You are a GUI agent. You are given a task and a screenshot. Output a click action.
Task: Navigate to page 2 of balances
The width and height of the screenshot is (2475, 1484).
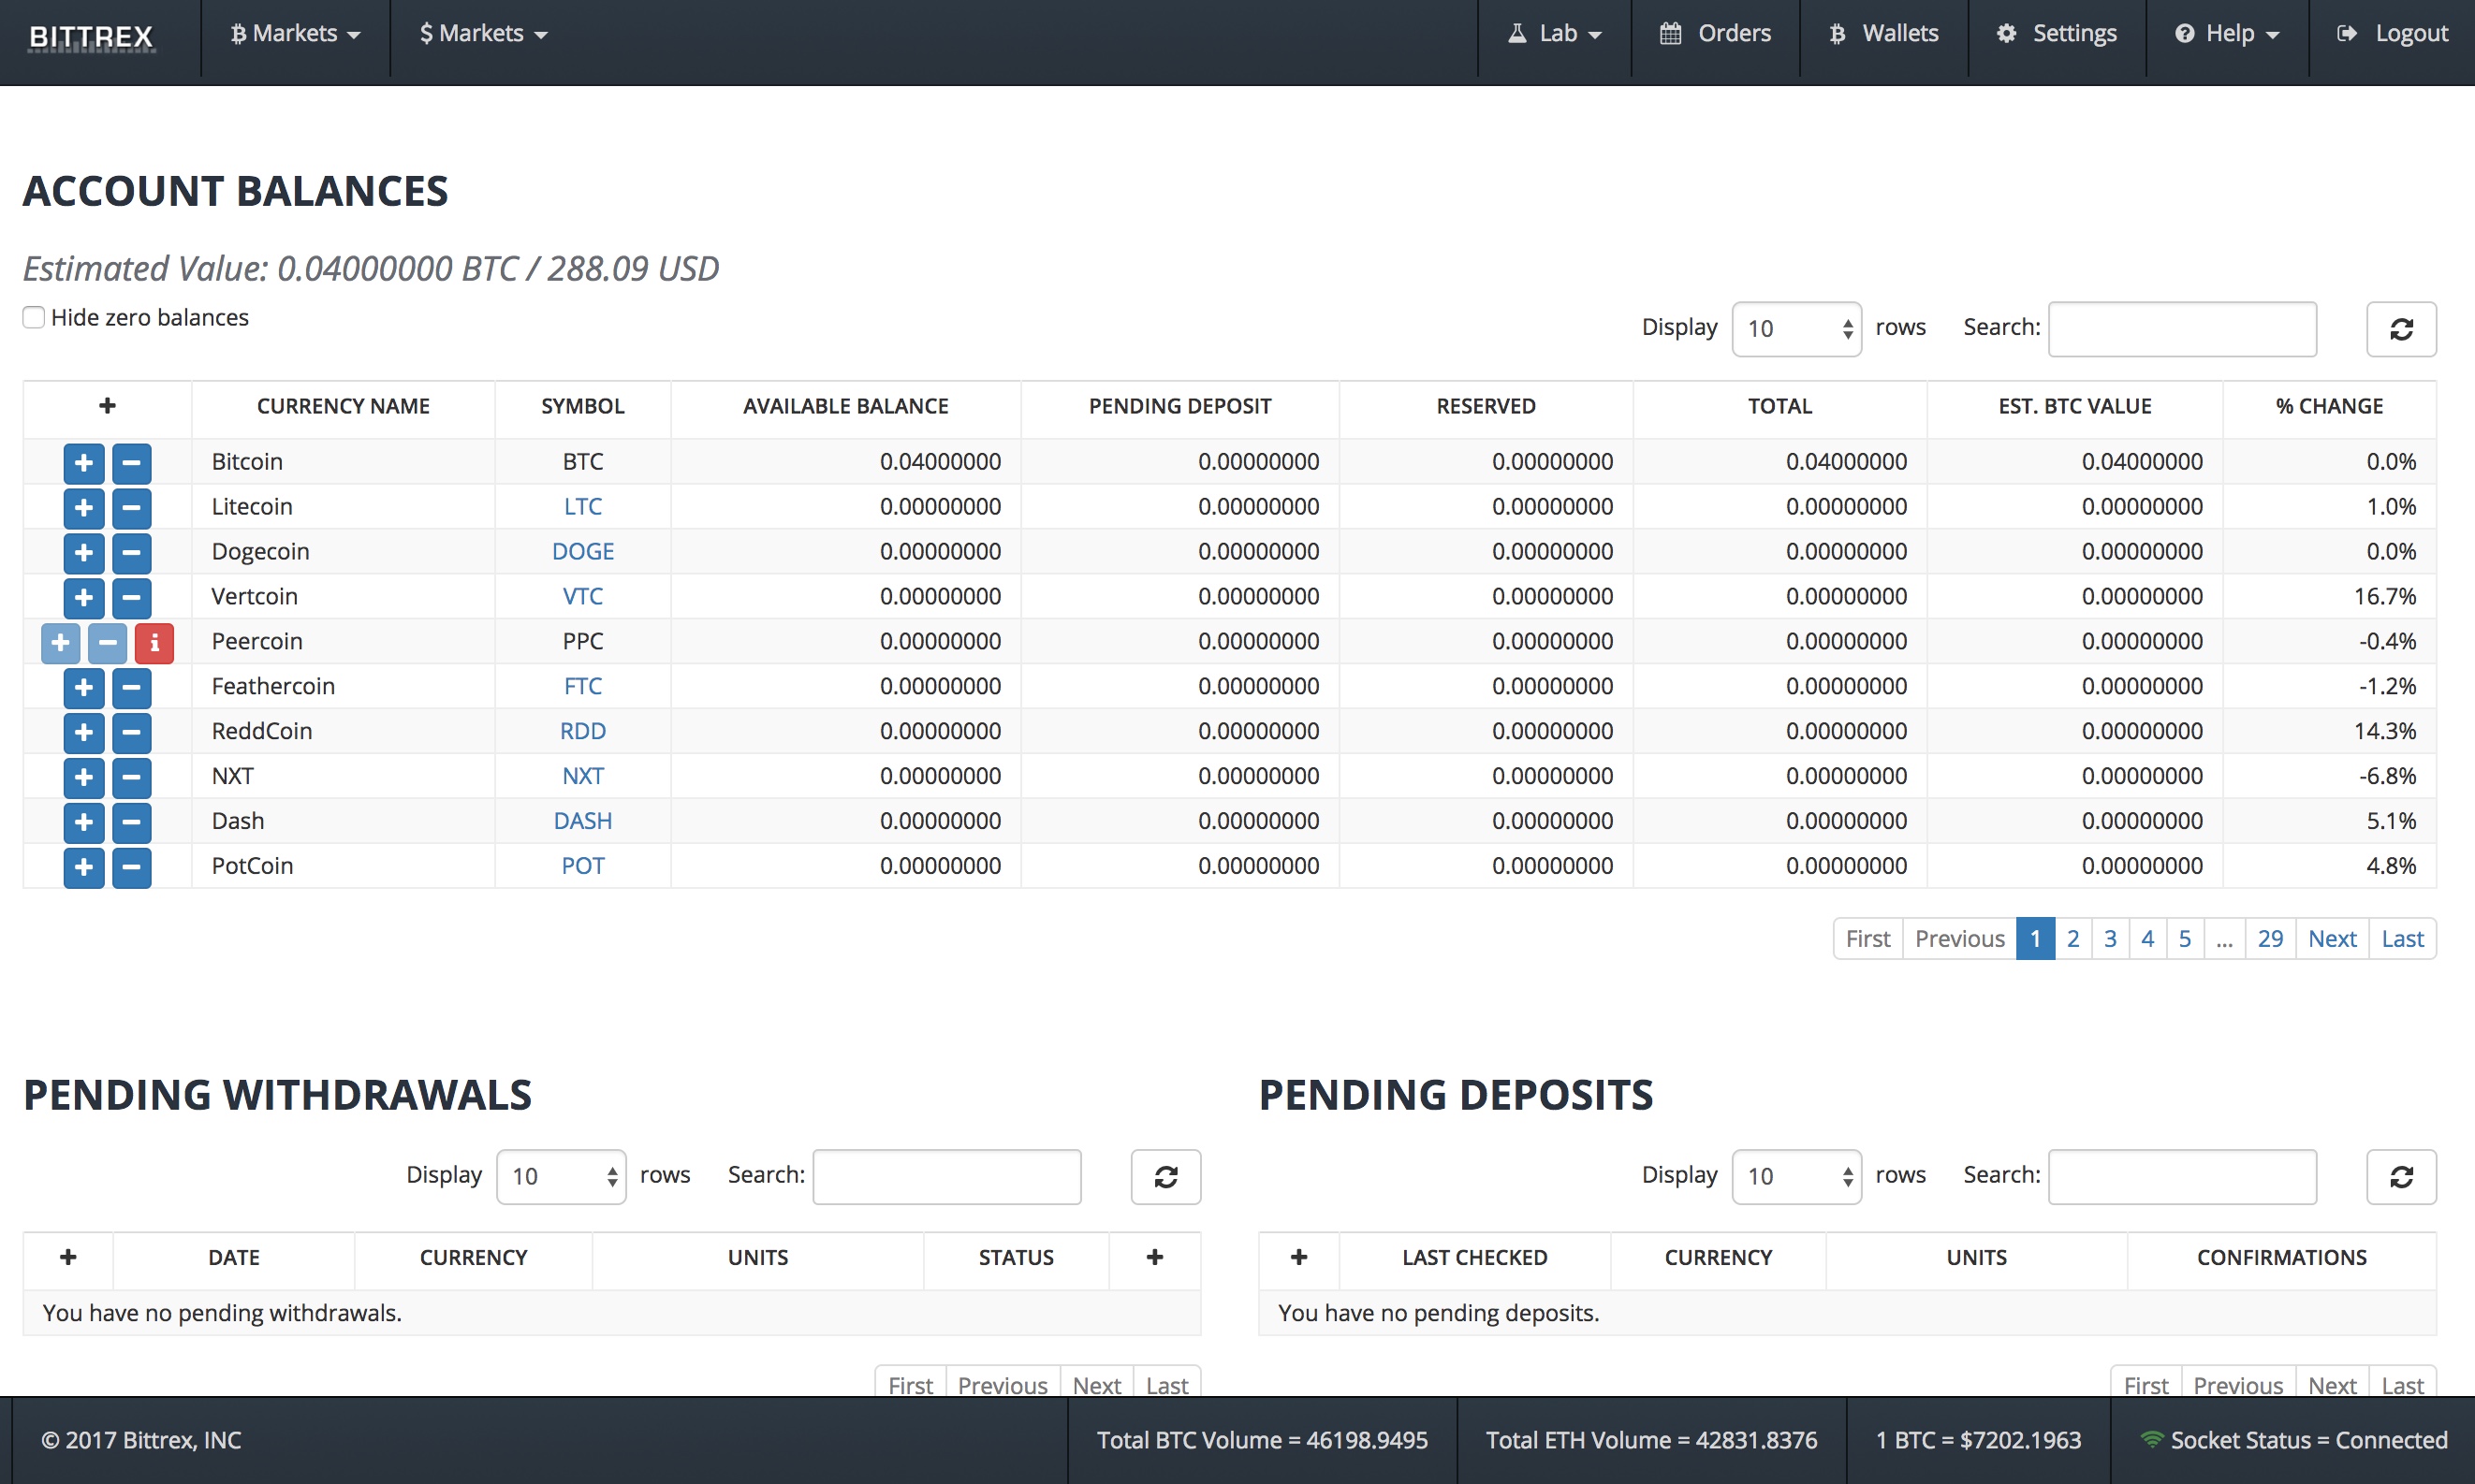pos(2072,937)
